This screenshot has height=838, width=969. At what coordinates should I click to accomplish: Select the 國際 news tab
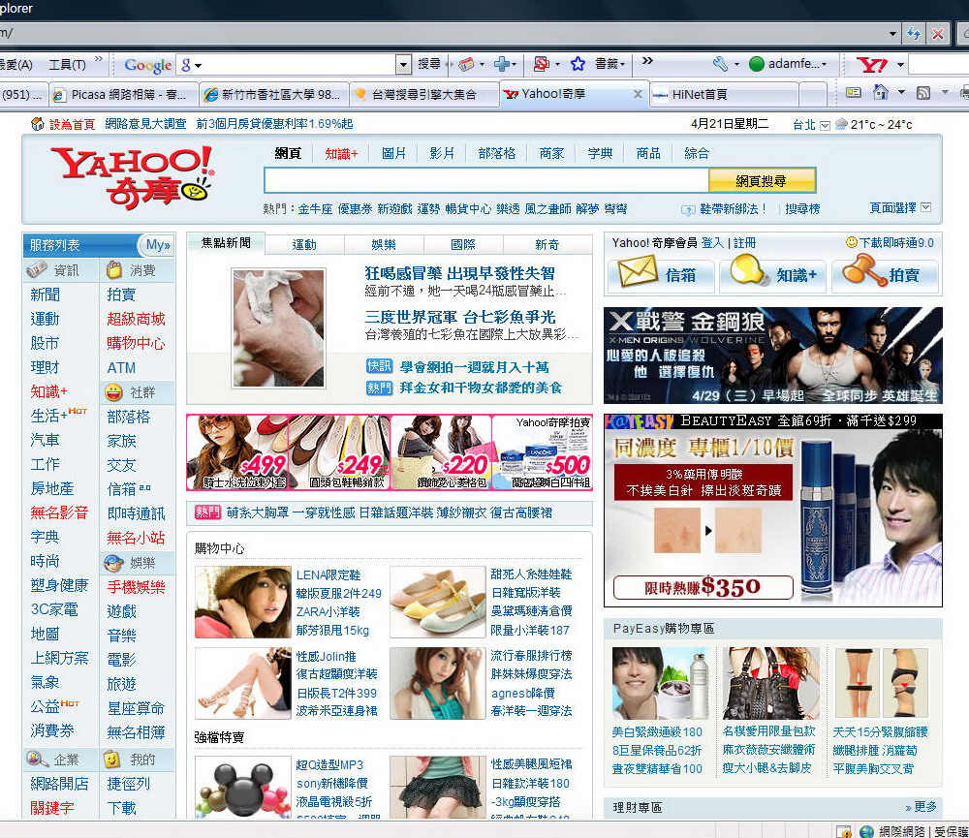point(463,245)
